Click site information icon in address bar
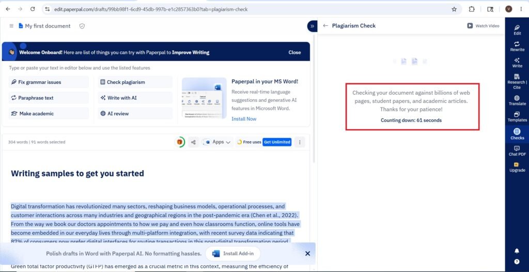Screen dimensions: 529x272 pyautogui.click(x=47, y=9)
